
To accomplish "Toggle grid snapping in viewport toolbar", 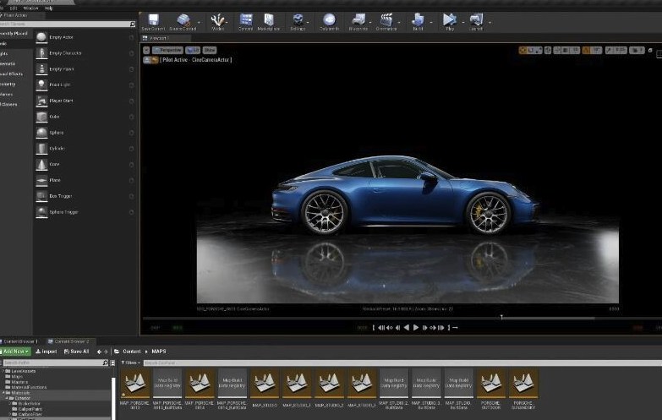I will tap(566, 50).
